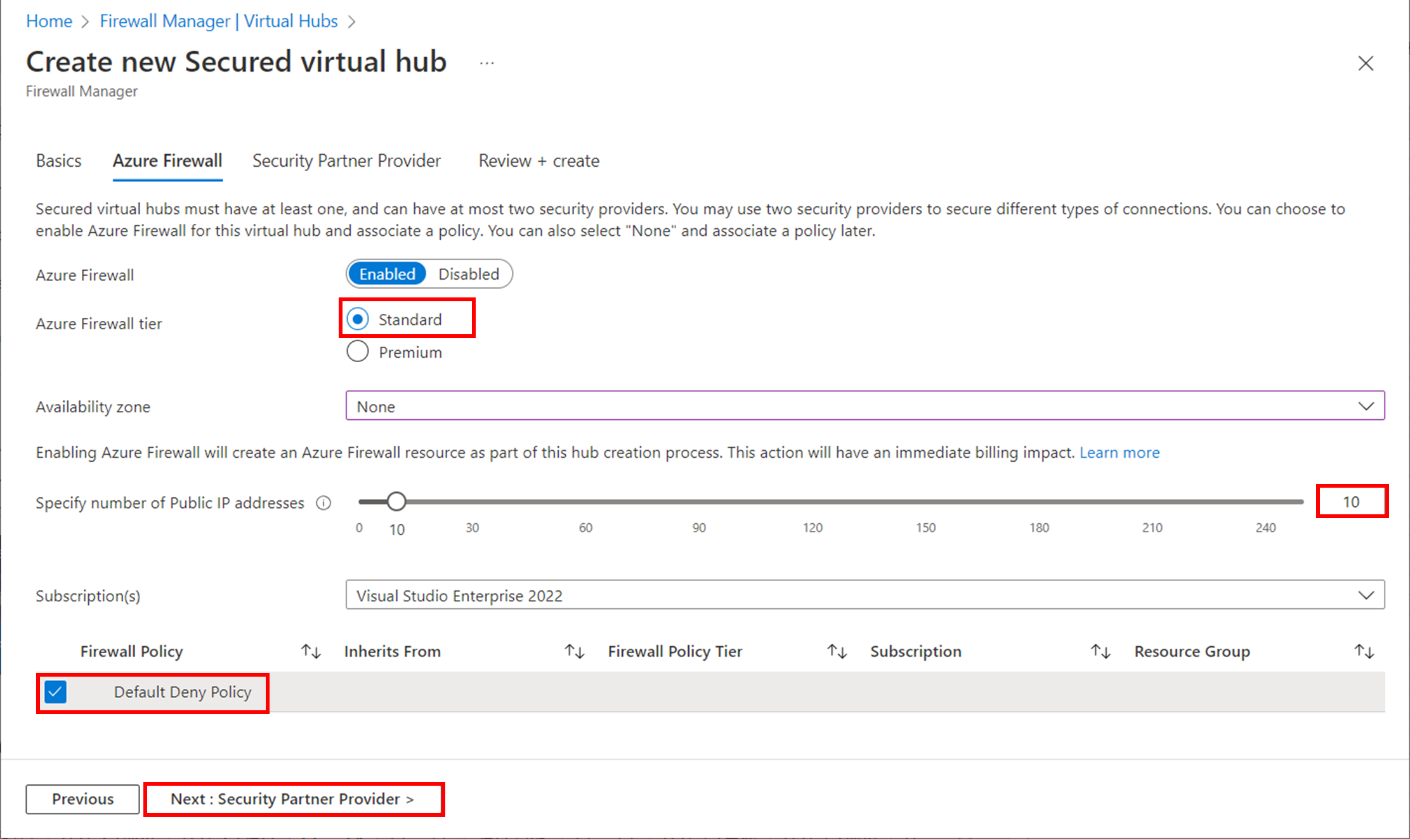This screenshot has height=839, width=1410.
Task: Set the Azure Firewall toggle to Disabled
Action: (469, 274)
